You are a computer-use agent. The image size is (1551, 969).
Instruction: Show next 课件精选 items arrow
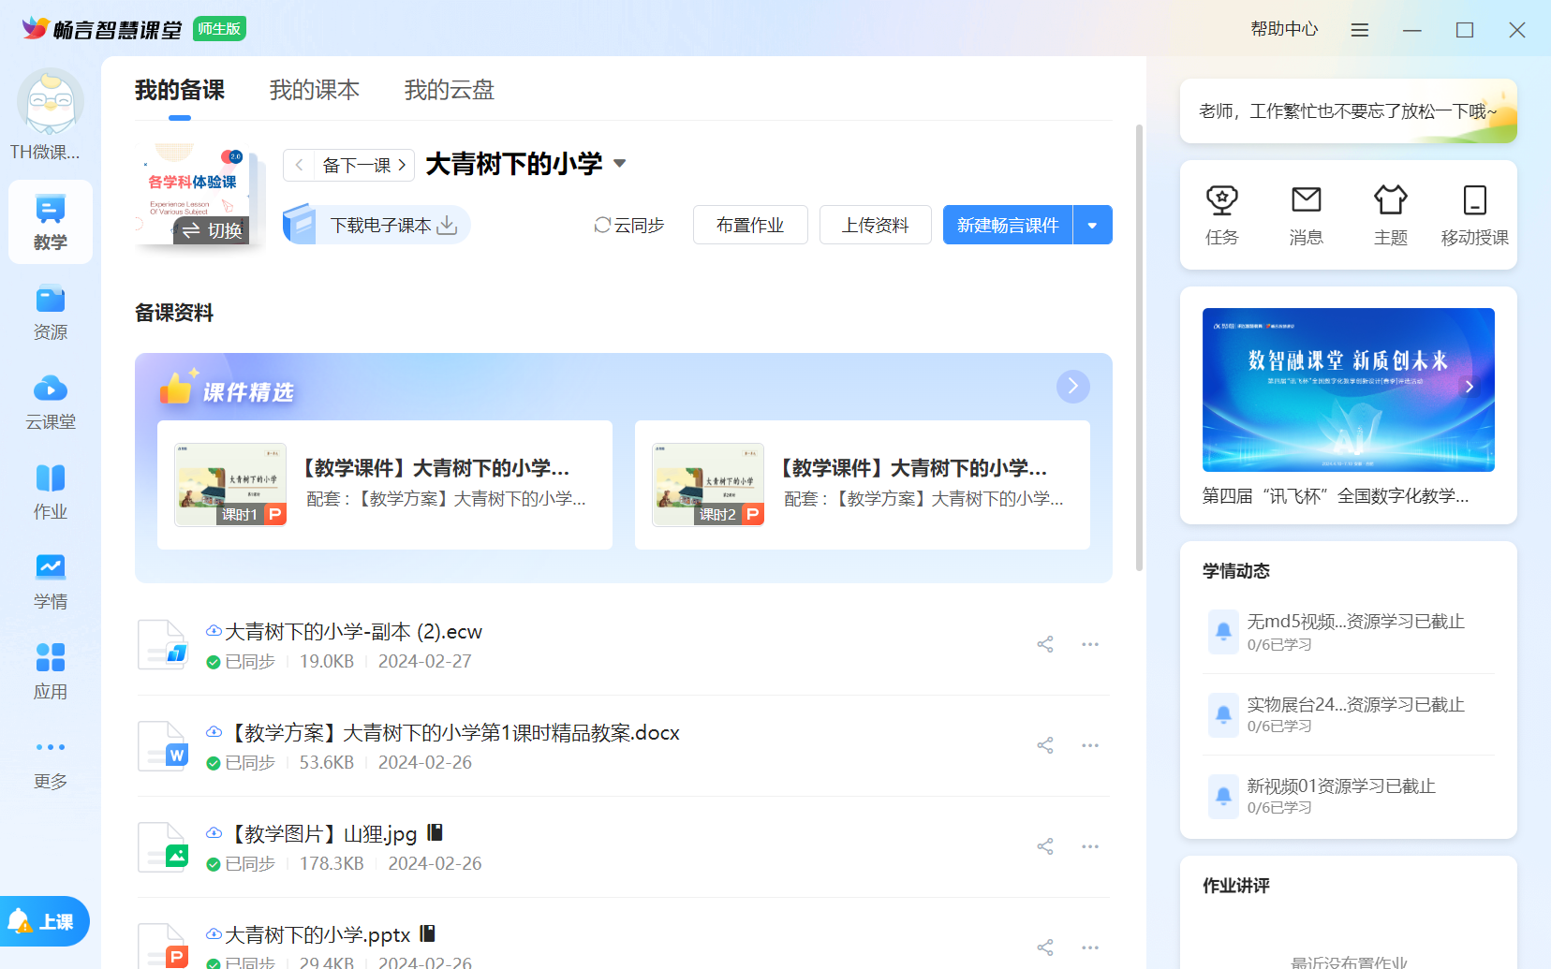point(1073,386)
